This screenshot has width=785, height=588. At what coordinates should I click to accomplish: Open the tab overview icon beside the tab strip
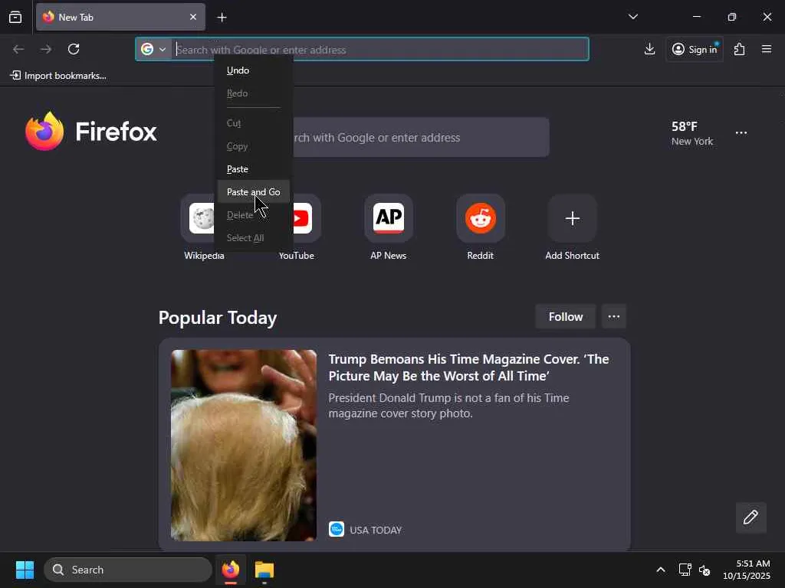tap(15, 17)
